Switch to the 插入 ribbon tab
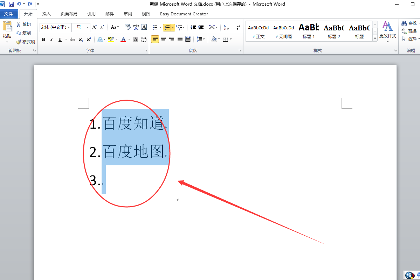This screenshot has height=280, width=420. tap(46, 14)
